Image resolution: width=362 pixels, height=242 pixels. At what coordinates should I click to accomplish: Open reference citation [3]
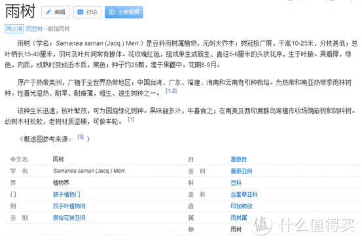pyautogui.click(x=81, y=137)
